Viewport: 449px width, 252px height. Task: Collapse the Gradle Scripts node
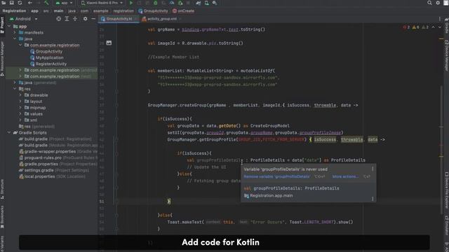pos(9,132)
